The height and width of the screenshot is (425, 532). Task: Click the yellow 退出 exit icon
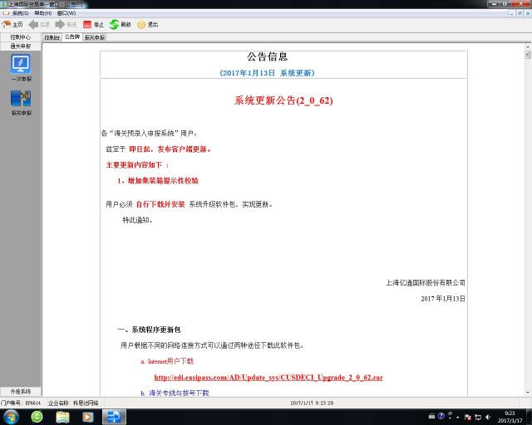(141, 25)
